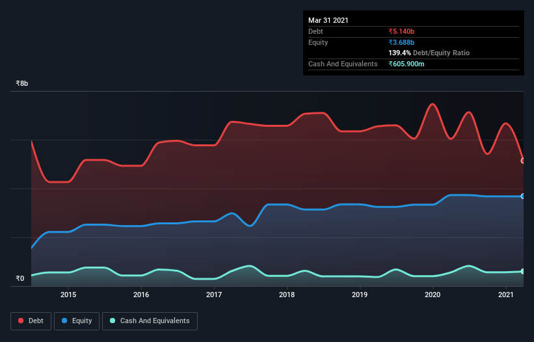Click the 2015 axis label
Screen dimensions: 534x342
[68, 295]
